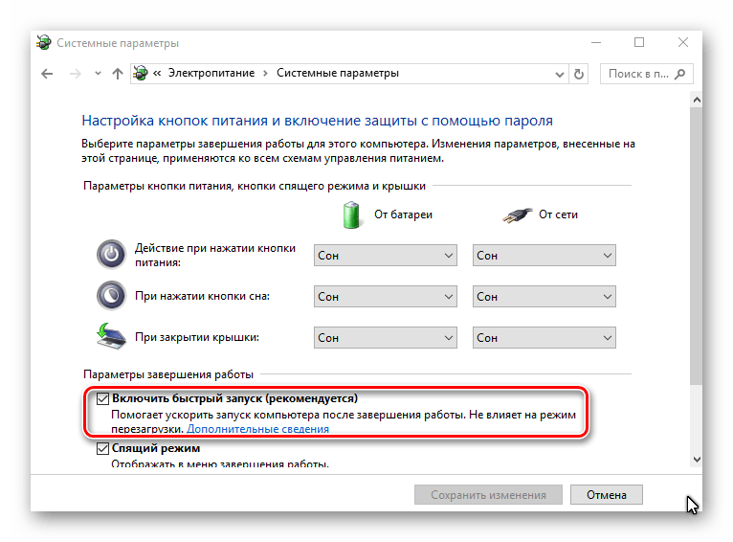Click the От сети column label
This screenshot has height=542, width=733.
coord(558,215)
